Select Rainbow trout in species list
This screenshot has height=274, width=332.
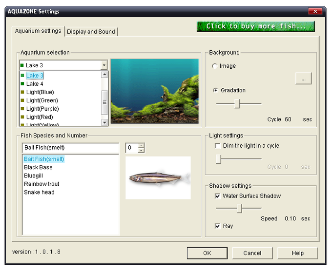coord(41,184)
